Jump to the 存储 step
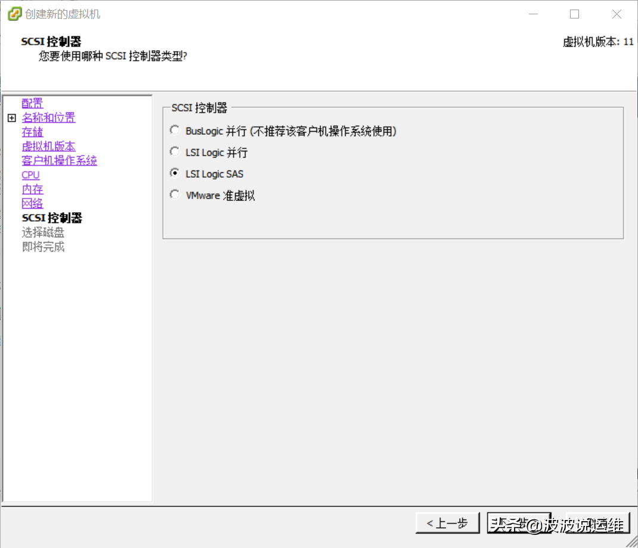This screenshot has width=638, height=548. pyautogui.click(x=32, y=132)
